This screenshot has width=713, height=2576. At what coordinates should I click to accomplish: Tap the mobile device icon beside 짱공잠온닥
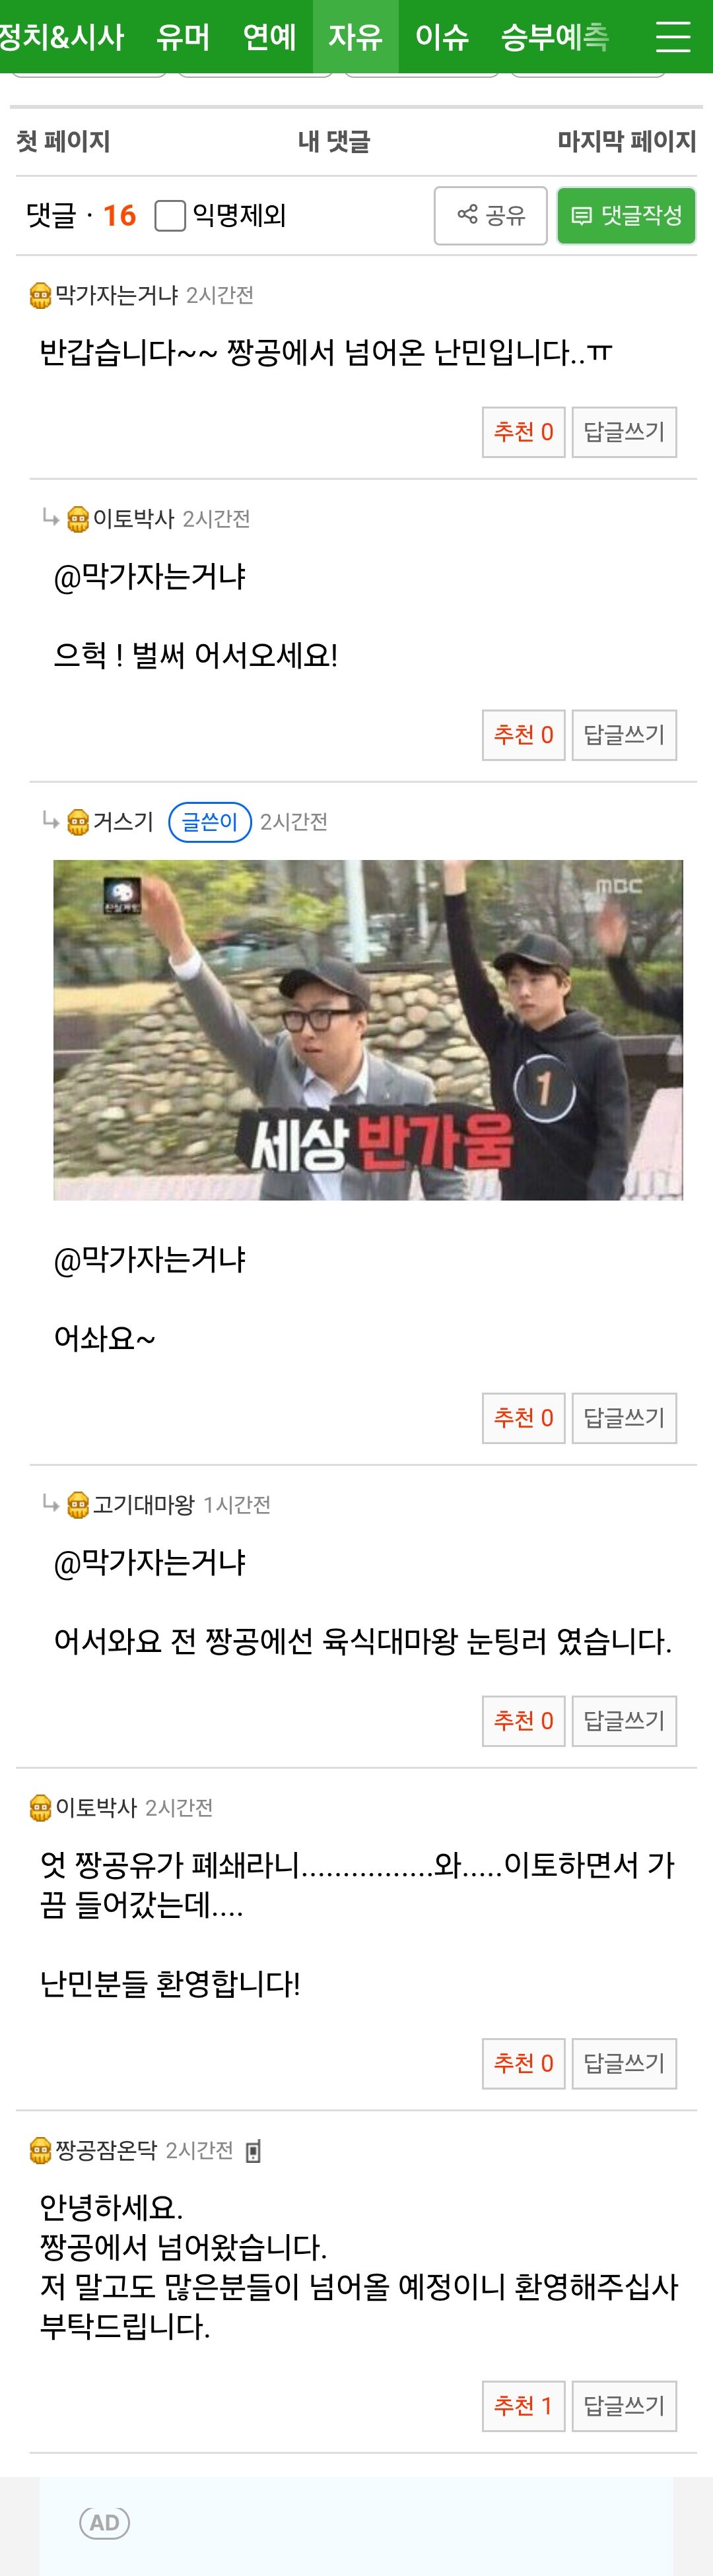click(253, 2151)
